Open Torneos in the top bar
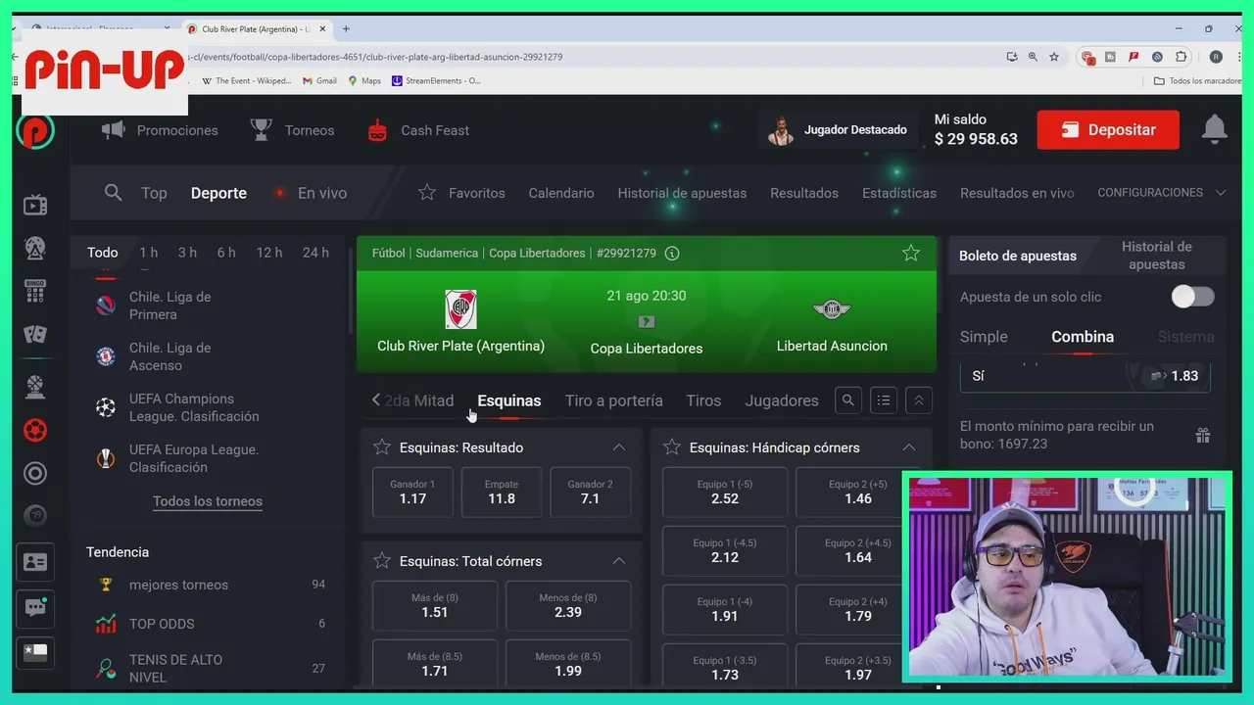Image resolution: width=1254 pixels, height=705 pixels. [x=292, y=130]
